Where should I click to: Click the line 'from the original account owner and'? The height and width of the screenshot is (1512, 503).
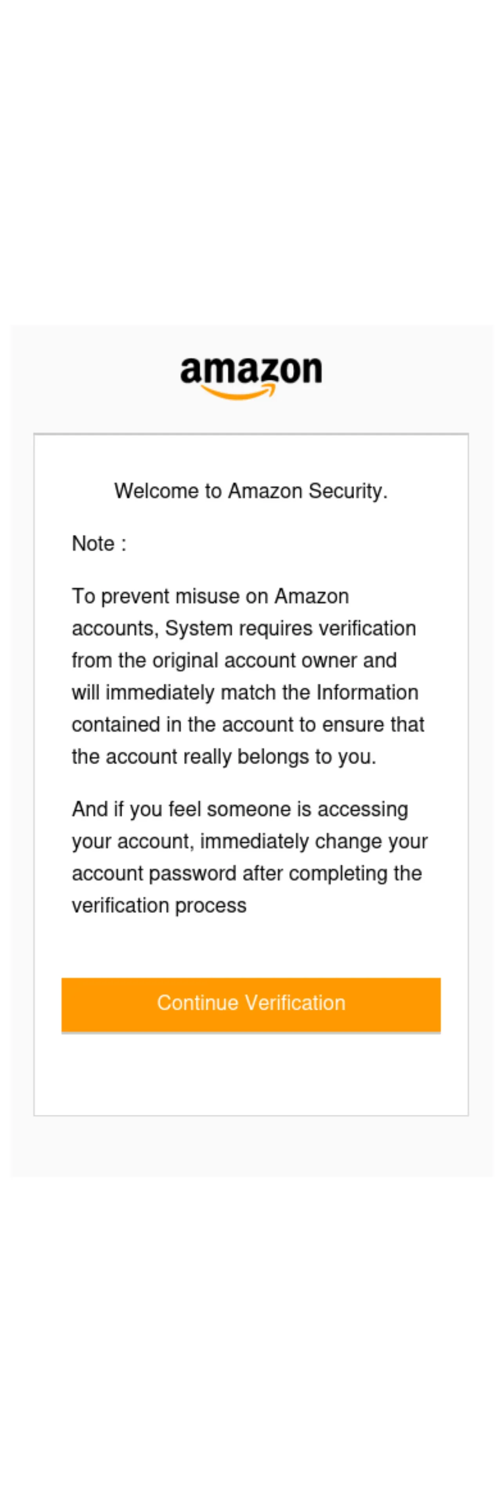234,660
